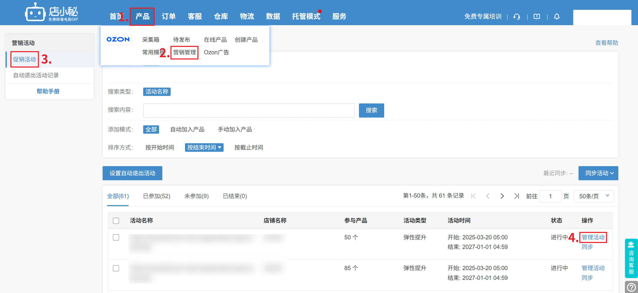Screen dimensions: 638x293
Task: Check the first activity row checkbox
Action: click(x=116, y=237)
